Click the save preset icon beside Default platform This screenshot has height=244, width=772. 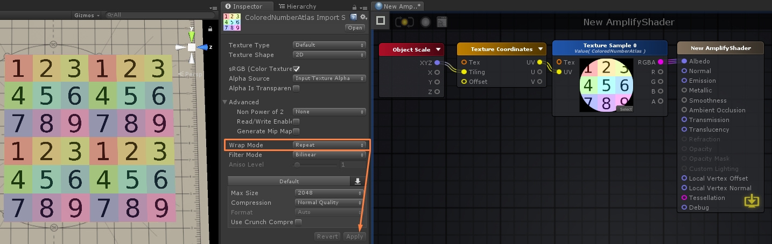357,181
